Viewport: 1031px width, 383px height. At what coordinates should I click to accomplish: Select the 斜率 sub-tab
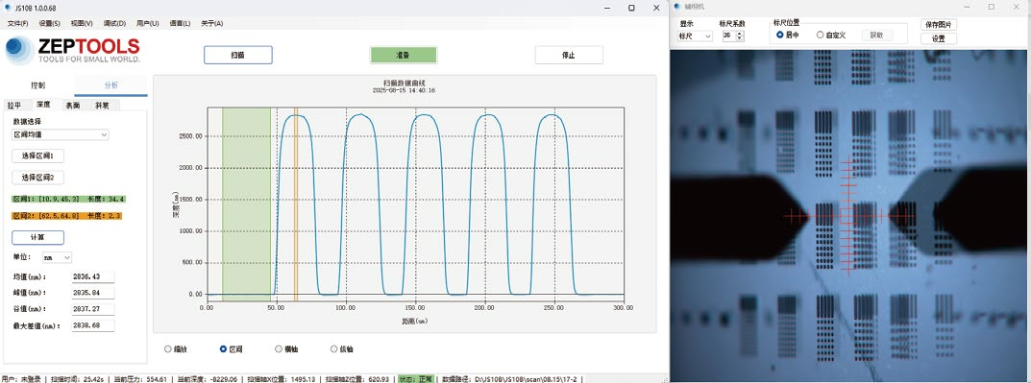[x=103, y=105]
